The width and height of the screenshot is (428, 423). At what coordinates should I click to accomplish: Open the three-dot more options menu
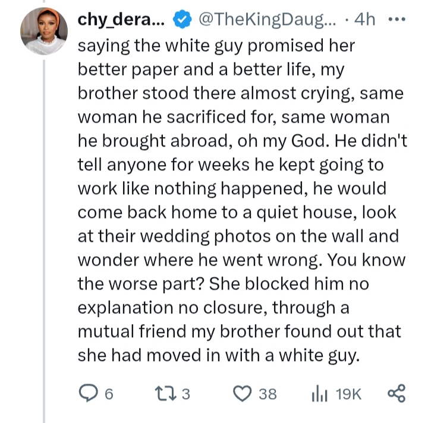pyautogui.click(x=395, y=20)
